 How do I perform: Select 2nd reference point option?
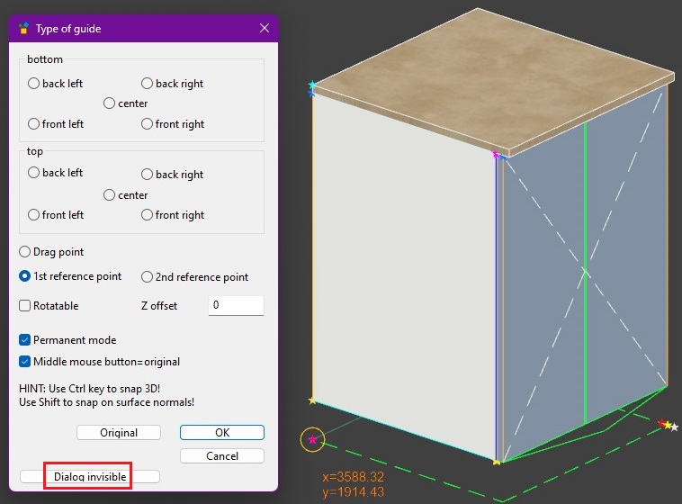point(147,277)
